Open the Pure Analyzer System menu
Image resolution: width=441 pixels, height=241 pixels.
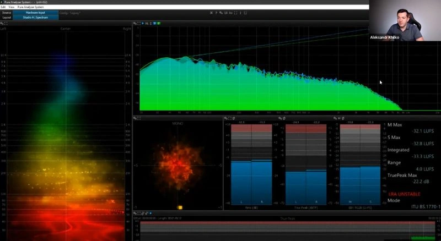(31, 7)
